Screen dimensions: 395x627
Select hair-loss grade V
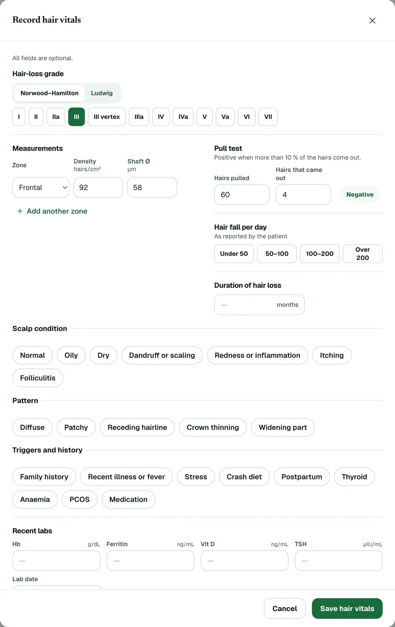[x=205, y=117]
